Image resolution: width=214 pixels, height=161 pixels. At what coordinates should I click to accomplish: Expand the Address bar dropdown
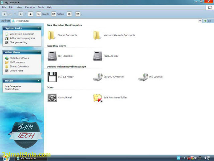[x=200, y=21]
